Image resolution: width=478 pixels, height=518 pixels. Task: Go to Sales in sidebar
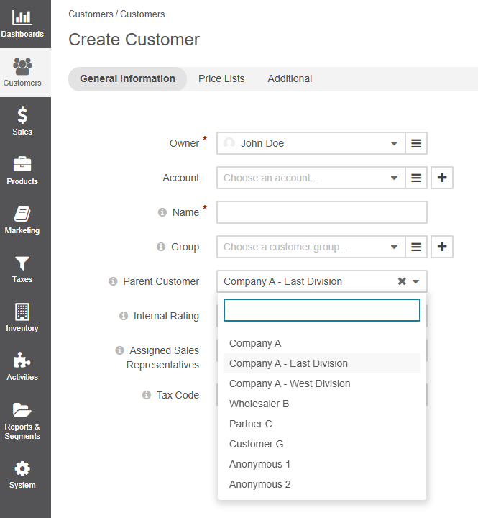[x=22, y=116]
